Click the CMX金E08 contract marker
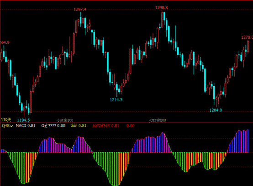 [x=158, y=120]
